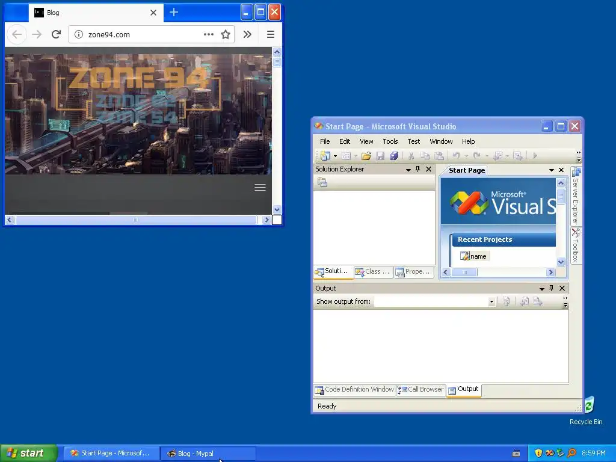Click the Windows start button
616x462 pixels.
pos(29,453)
